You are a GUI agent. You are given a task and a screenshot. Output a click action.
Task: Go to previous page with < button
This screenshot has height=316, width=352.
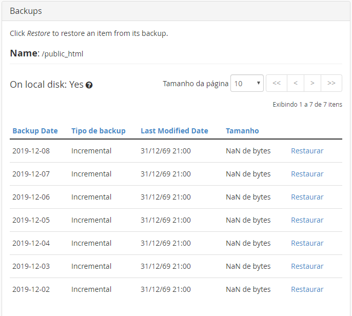pos(296,83)
